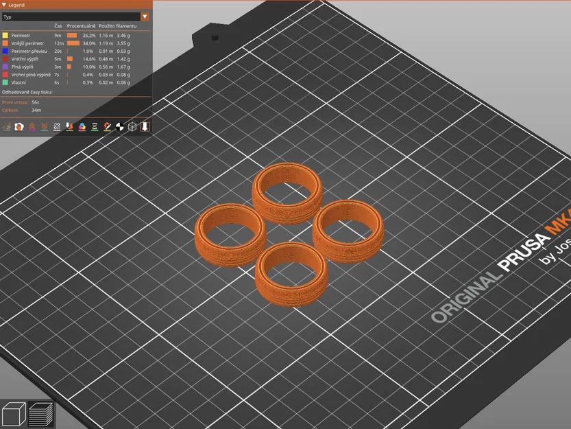Screen dimensions: 571x429
Task: Show center of gravity with the checkered icon
Action: pos(119,126)
